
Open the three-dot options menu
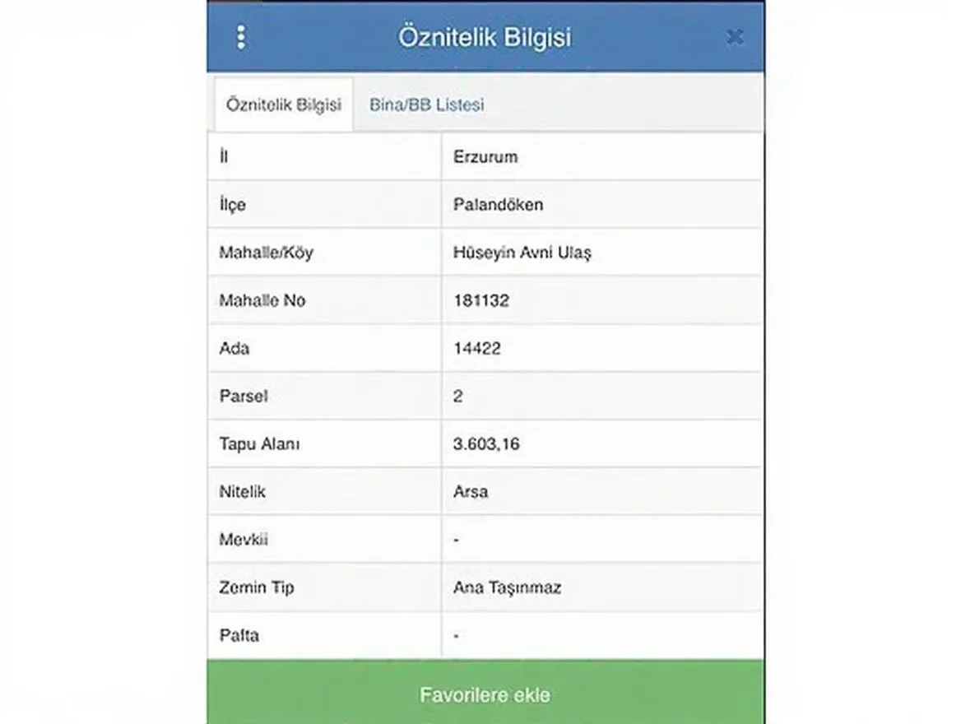[241, 37]
